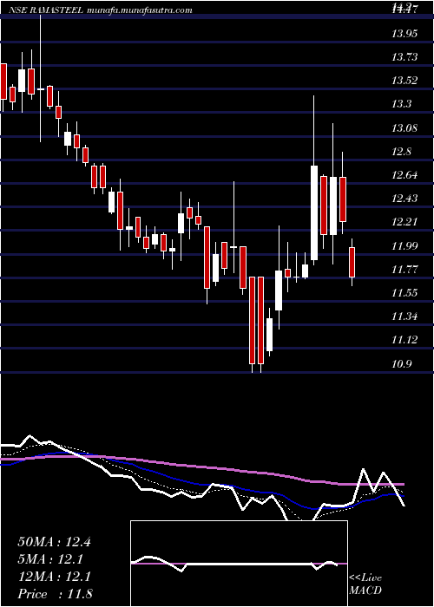Click the 10.9 price axis label
Viewport: 434px width, 607px height.
[402, 364]
